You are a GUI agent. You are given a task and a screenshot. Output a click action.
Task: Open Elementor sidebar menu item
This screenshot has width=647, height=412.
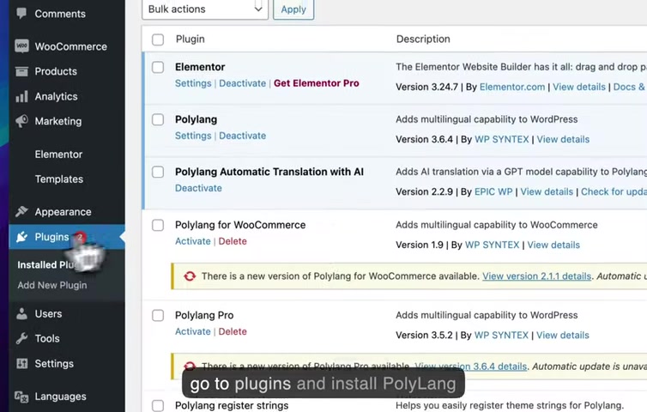(58, 154)
